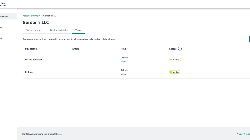Screen dimensions: 250x140
Task: Open the sidebar item ending in "le"
Action: pyautogui.click(x=1, y=28)
